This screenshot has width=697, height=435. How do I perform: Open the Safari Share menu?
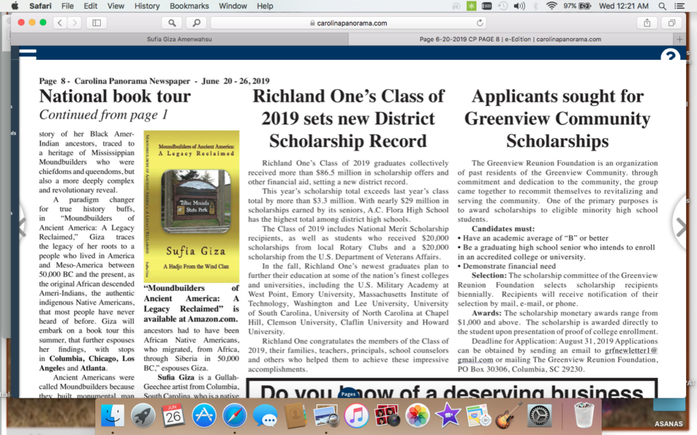[x=647, y=22]
